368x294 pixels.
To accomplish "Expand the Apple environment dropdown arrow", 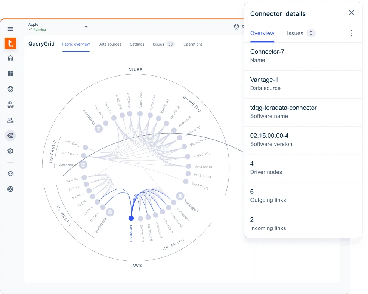I will point(86,27).
